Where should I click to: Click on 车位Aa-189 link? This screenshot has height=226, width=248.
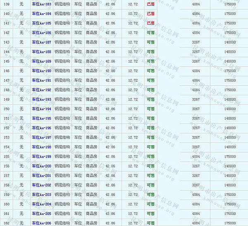tap(42, 61)
